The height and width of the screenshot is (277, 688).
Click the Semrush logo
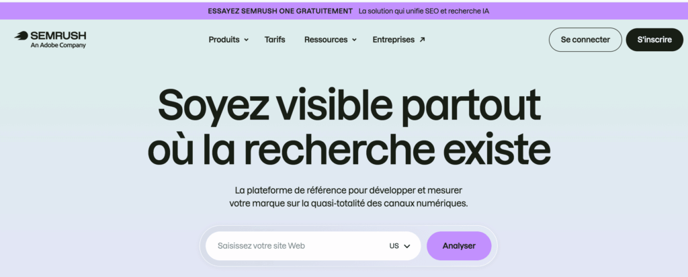[x=50, y=40]
